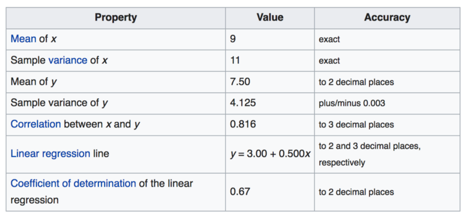467x217 pixels.
Task: Select the 'Sample variance of y' row label
Action: [x=59, y=103]
